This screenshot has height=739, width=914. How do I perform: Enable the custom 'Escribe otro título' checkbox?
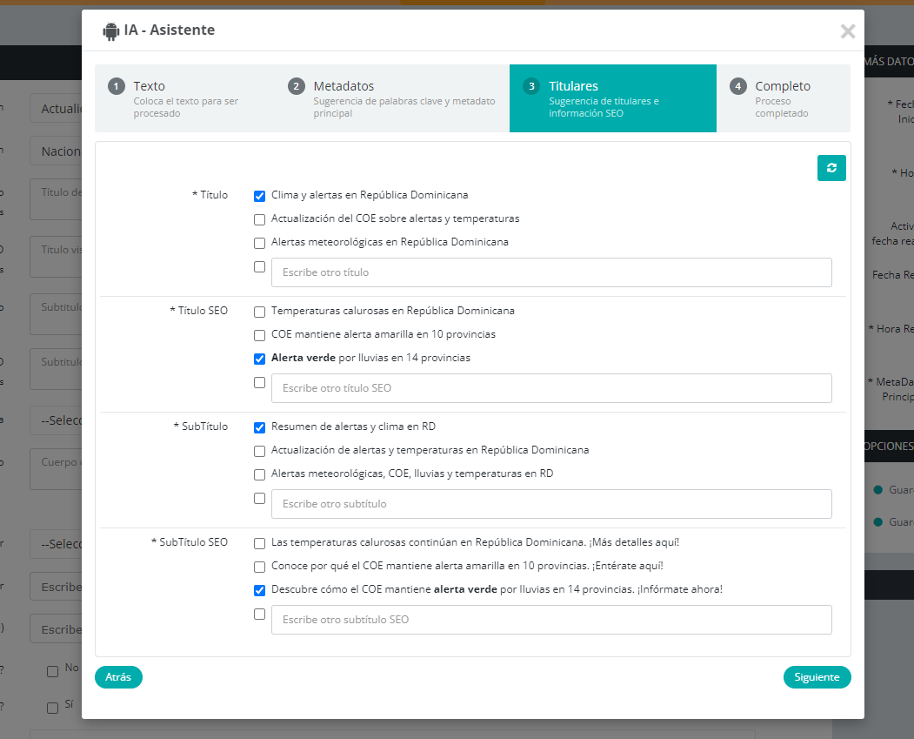click(259, 267)
